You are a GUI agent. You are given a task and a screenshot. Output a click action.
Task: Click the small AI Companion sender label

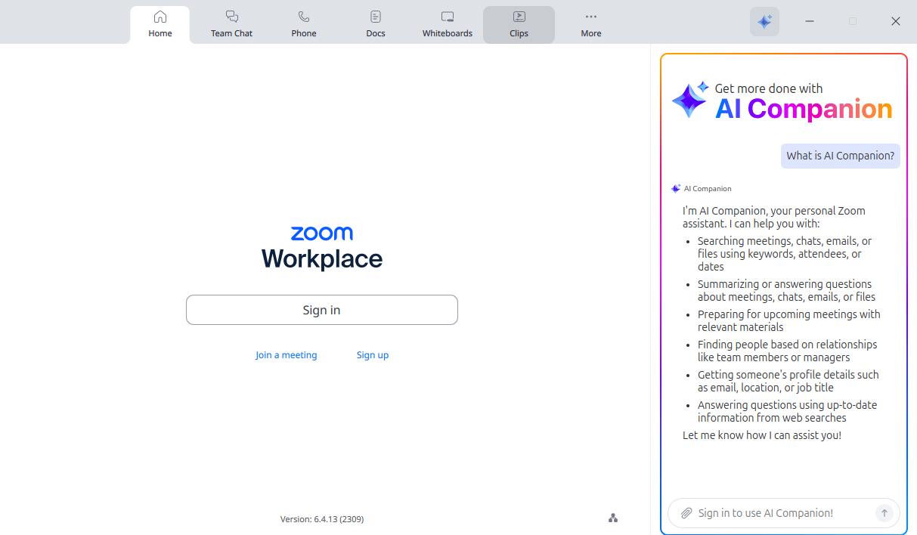pyautogui.click(x=708, y=189)
